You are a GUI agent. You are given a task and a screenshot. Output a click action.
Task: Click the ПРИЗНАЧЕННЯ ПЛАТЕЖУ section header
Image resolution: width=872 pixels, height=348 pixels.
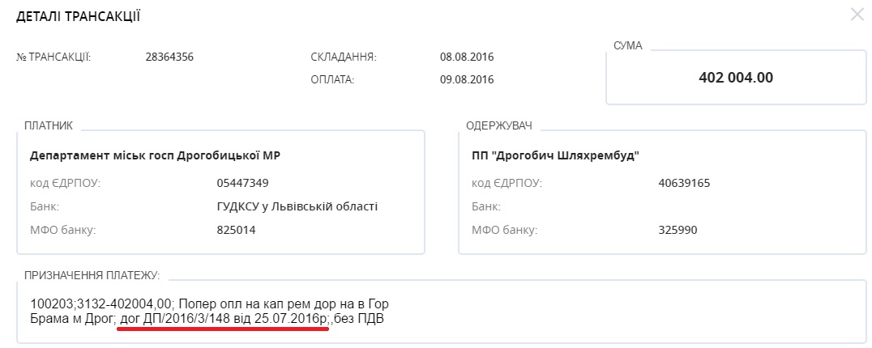click(x=92, y=276)
